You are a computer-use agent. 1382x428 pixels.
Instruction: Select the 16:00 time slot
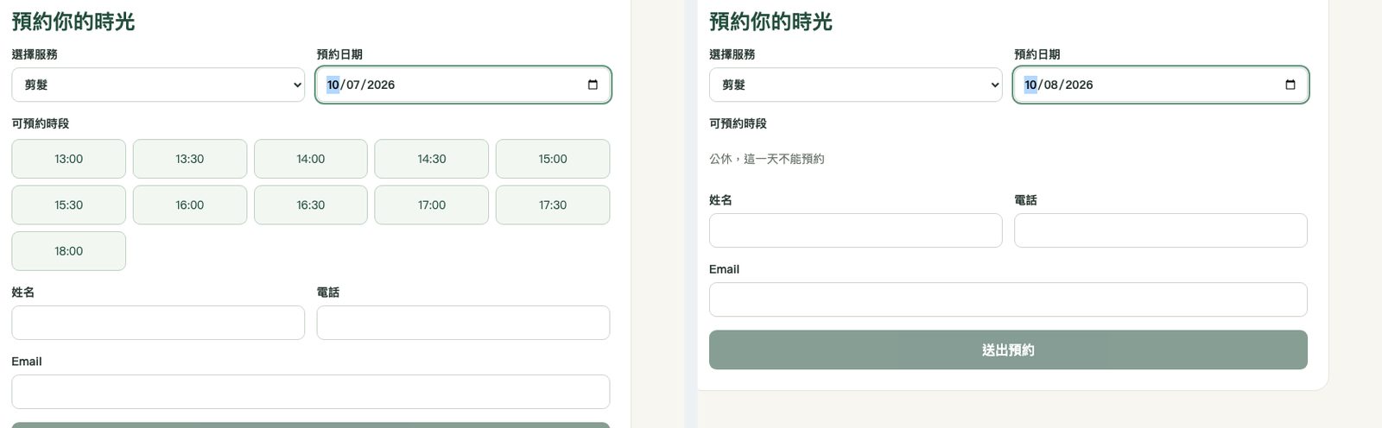[190, 205]
